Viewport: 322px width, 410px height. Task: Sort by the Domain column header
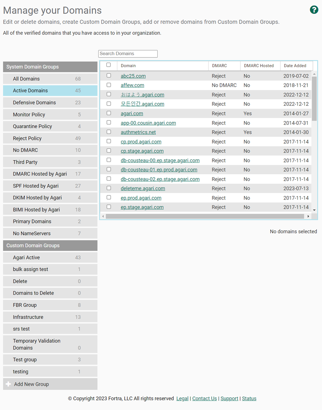tap(163, 66)
